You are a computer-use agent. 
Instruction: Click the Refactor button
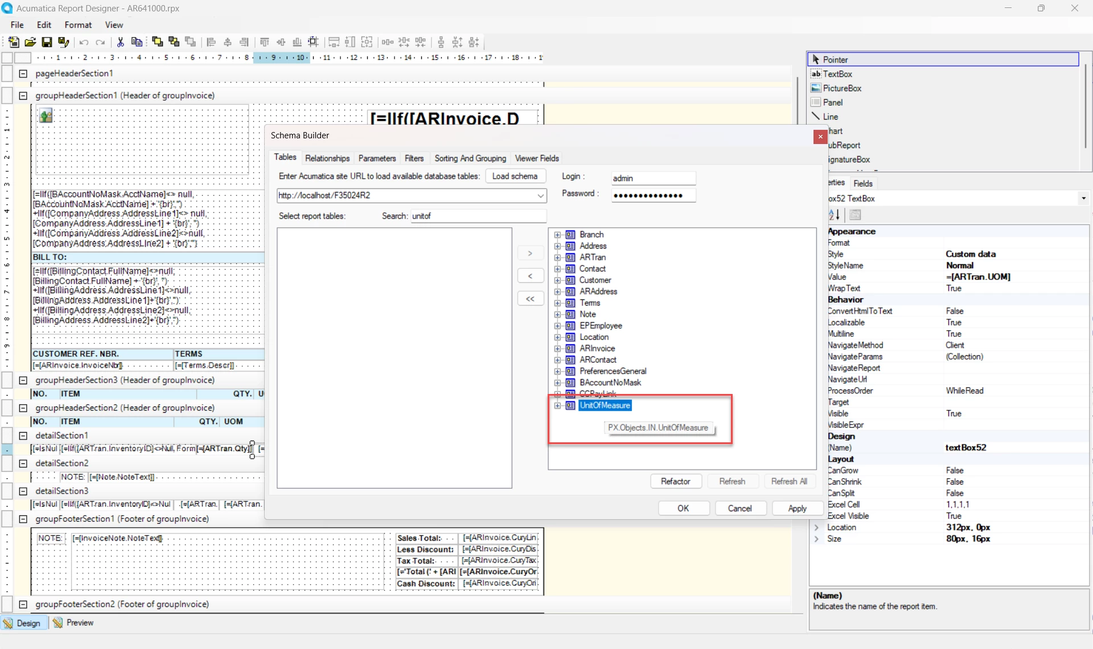[x=675, y=482]
